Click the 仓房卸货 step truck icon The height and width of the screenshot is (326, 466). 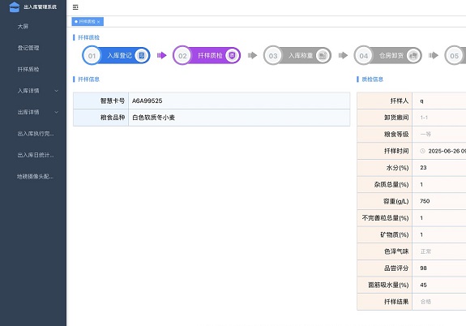click(413, 55)
